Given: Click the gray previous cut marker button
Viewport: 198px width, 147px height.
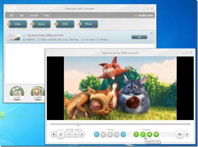Looking at the screenshot, I should point(103,134).
